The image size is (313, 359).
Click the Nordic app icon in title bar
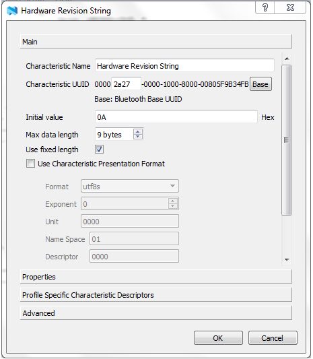12,11
